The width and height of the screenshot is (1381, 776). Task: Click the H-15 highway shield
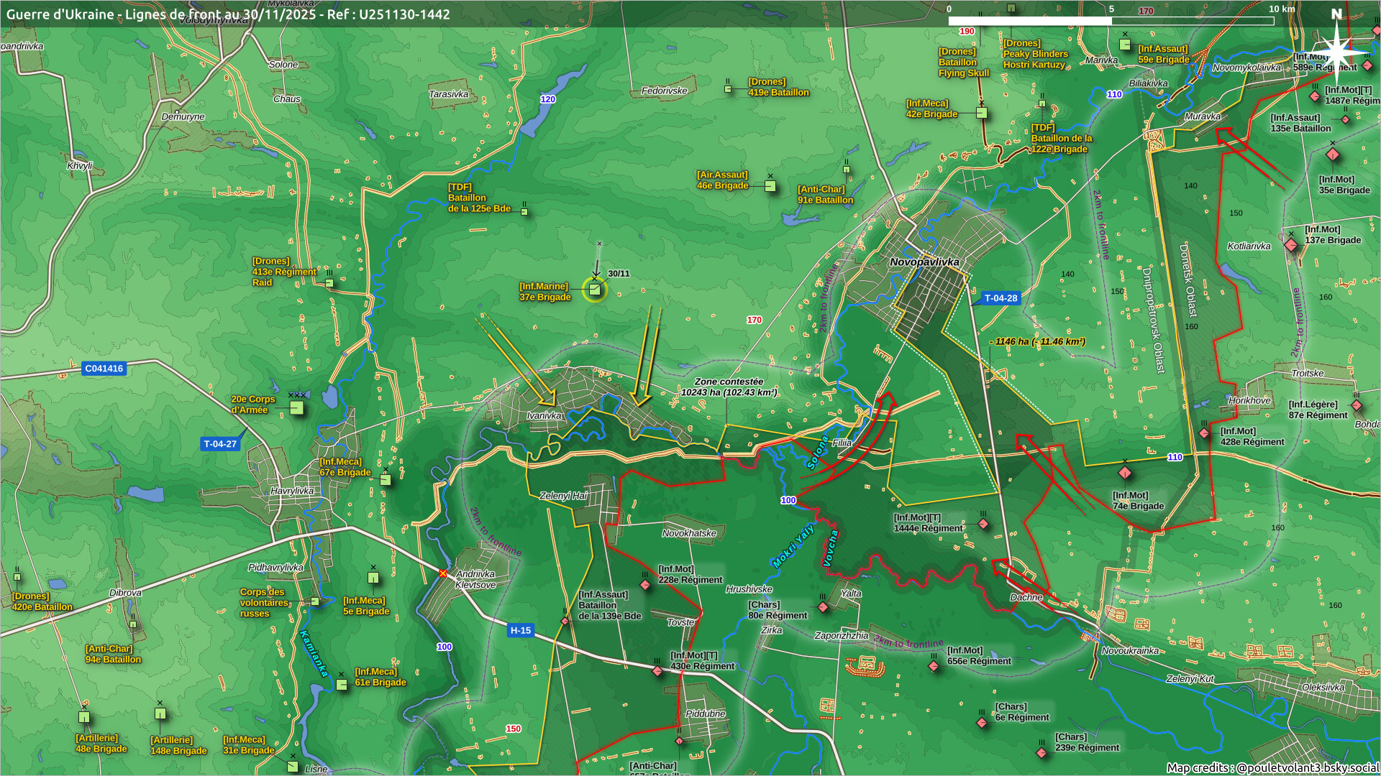pos(520,630)
